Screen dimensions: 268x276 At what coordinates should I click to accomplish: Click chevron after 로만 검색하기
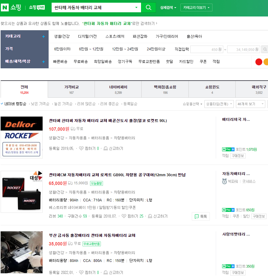tap(156, 23)
